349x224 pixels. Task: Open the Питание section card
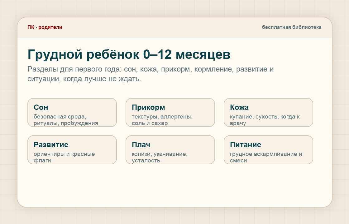(x=268, y=150)
